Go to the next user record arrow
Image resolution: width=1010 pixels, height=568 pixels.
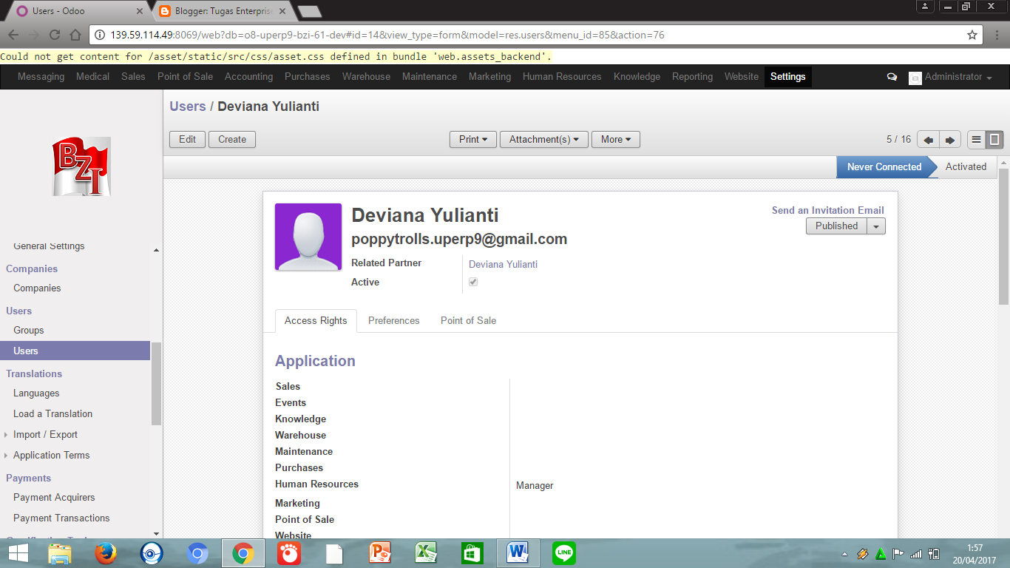pyautogui.click(x=950, y=140)
